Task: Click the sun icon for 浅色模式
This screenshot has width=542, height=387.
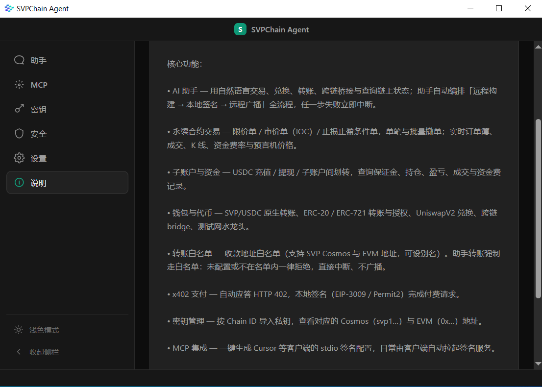Action: point(18,330)
